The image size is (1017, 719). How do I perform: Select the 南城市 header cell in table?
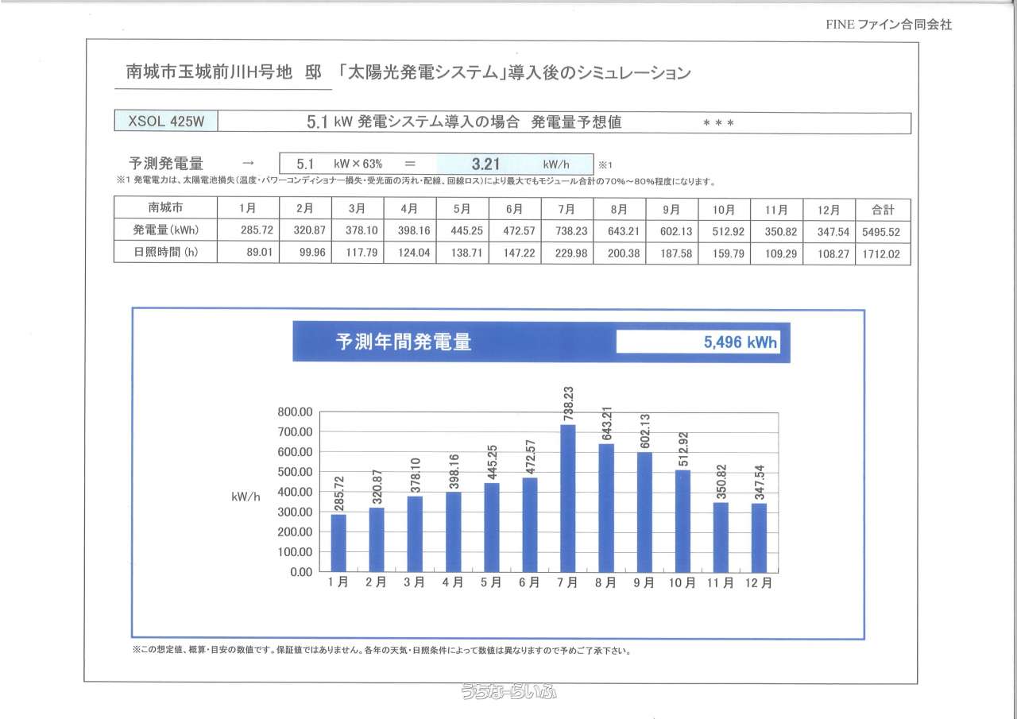[165, 208]
